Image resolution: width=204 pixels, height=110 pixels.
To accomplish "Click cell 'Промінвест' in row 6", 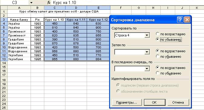I will click(x=19, y=31).
